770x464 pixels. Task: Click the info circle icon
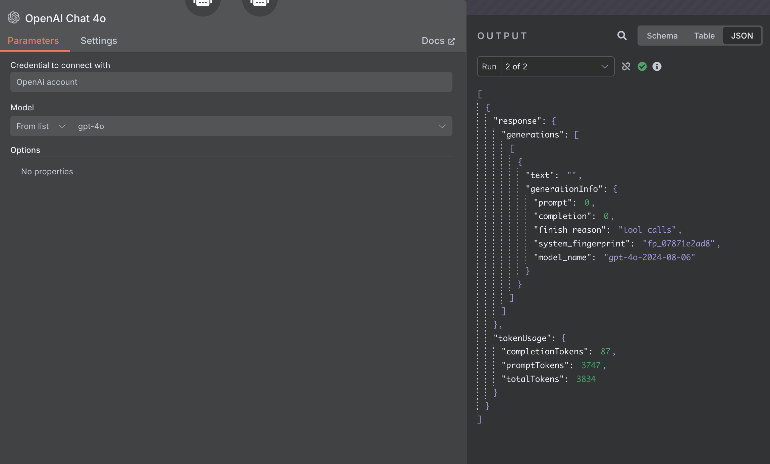click(657, 66)
